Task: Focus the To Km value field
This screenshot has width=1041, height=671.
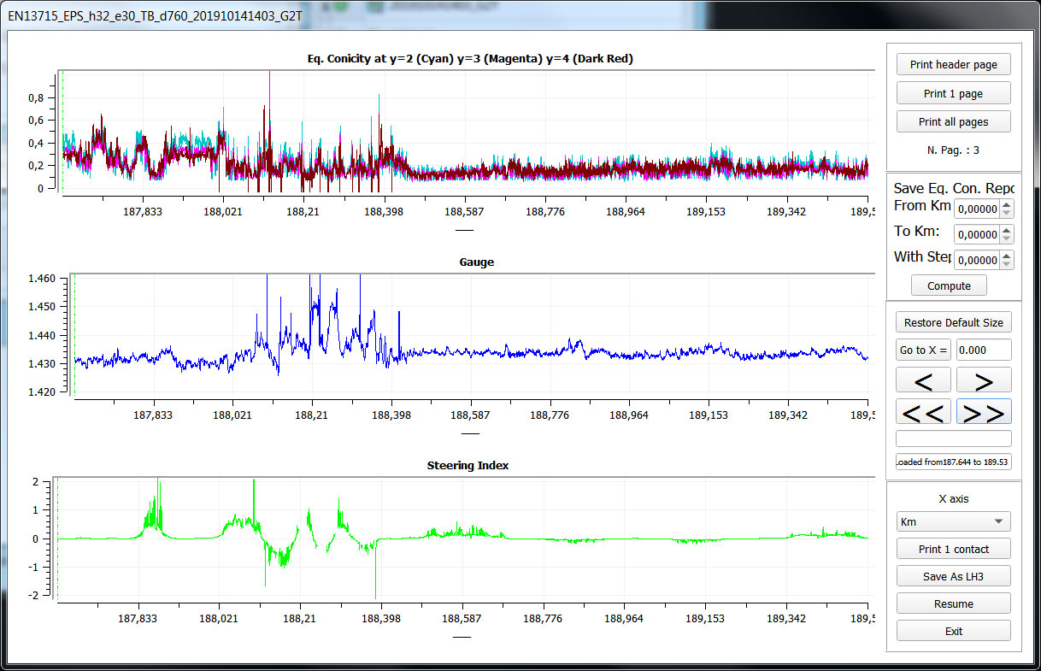Action: (977, 234)
